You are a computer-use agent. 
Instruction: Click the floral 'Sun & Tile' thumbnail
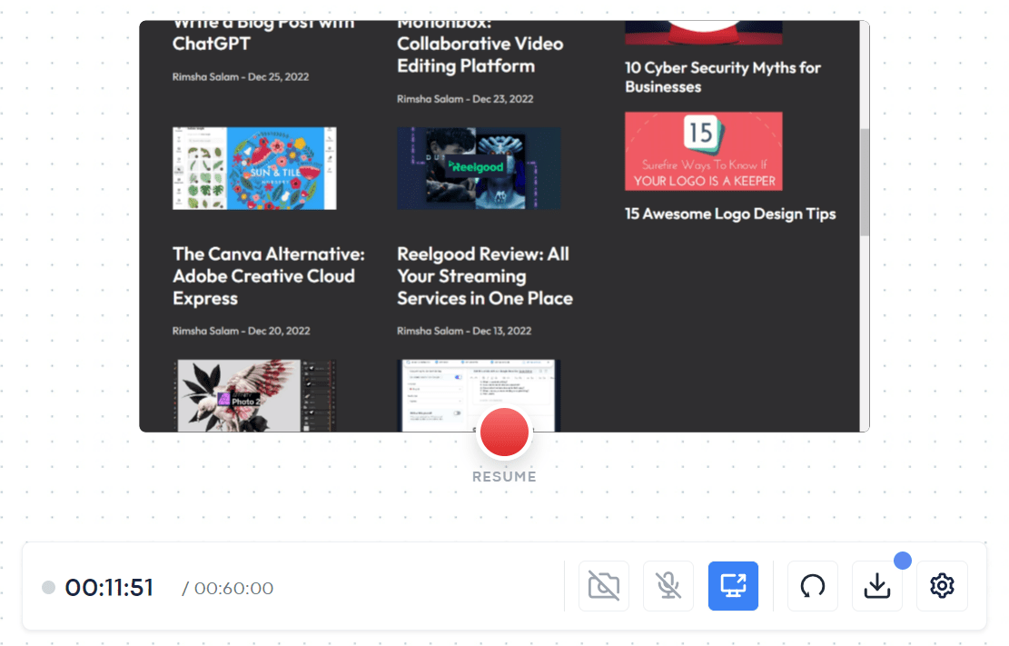tap(253, 168)
